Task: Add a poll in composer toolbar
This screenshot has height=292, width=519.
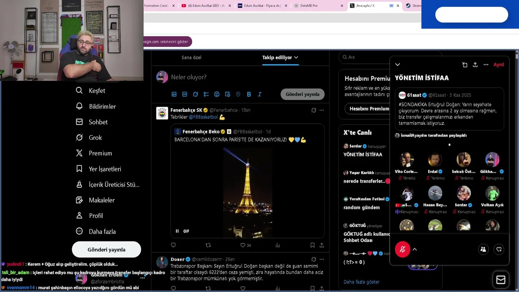Action: click(x=206, y=94)
